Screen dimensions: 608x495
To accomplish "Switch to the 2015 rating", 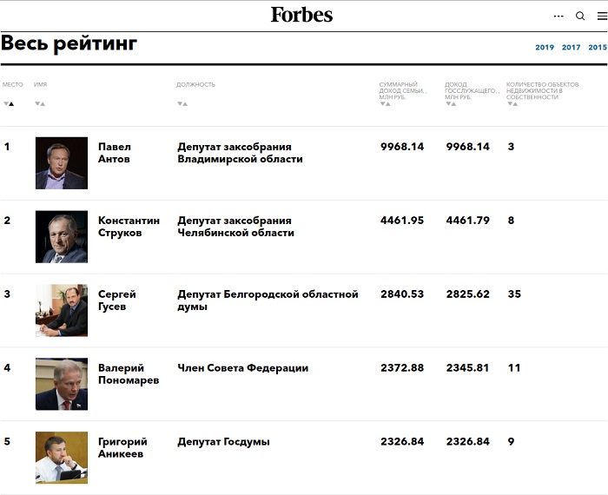I will pos(597,48).
